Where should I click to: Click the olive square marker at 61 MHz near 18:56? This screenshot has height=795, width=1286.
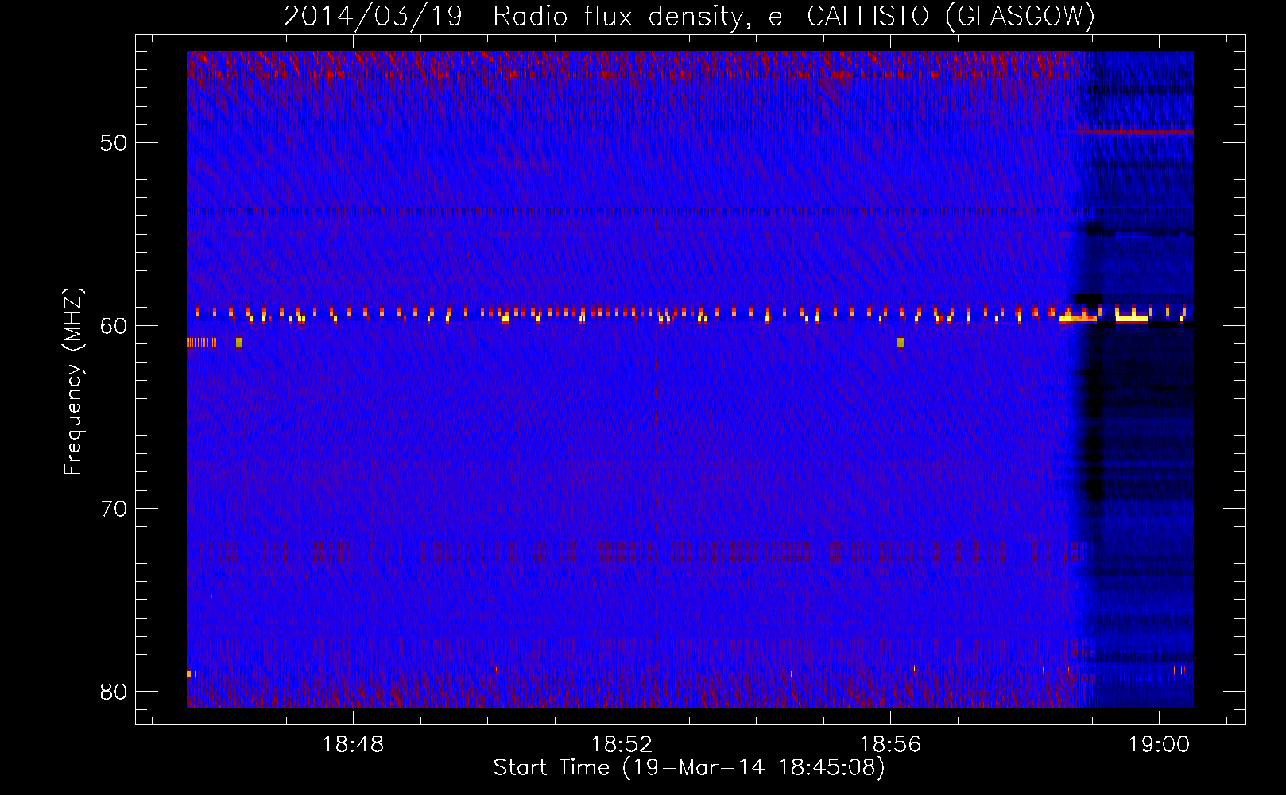(x=901, y=343)
